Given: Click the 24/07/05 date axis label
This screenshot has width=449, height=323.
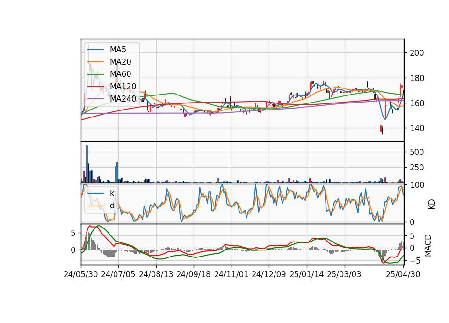Looking at the screenshot, I should click(x=118, y=274).
